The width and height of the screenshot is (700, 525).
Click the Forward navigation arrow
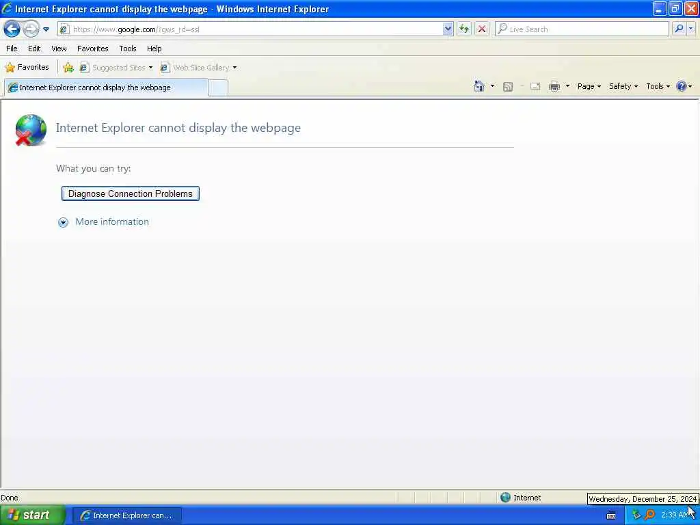point(30,29)
